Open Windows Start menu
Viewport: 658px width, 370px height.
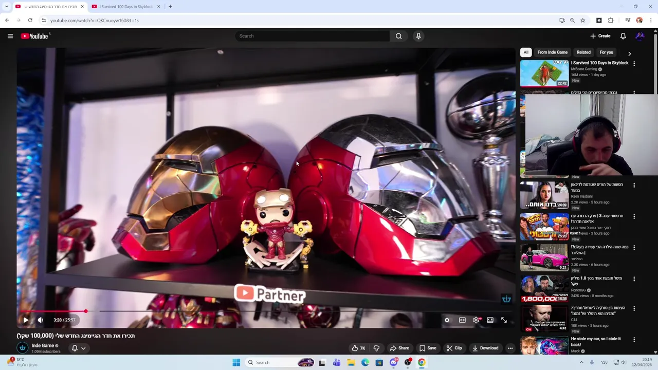[236, 362]
